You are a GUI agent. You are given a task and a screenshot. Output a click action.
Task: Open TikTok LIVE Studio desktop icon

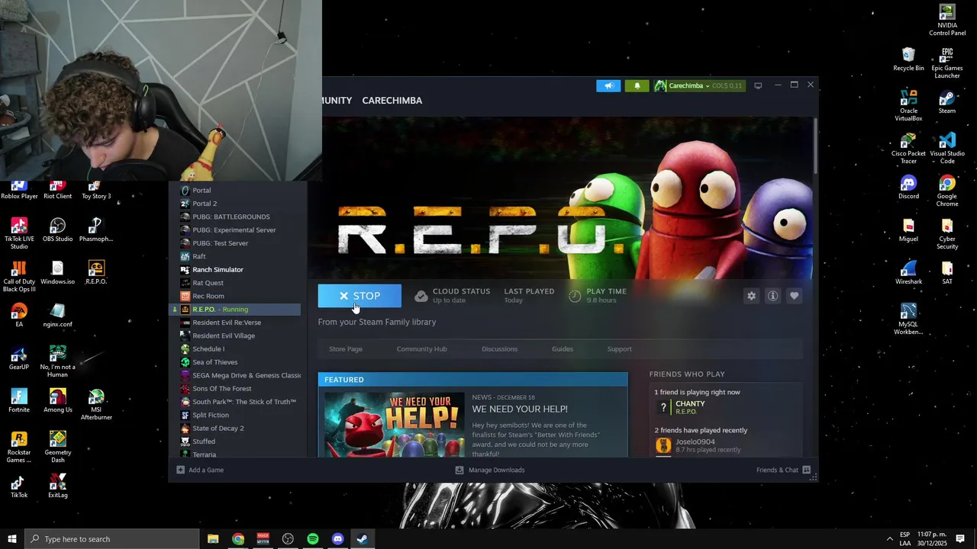(x=19, y=234)
